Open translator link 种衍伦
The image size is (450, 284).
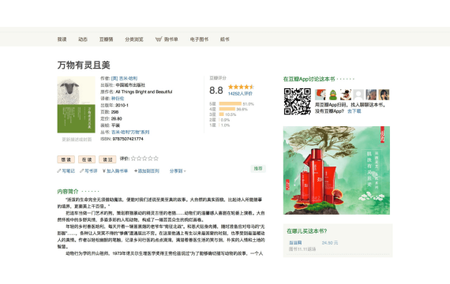click(118, 99)
